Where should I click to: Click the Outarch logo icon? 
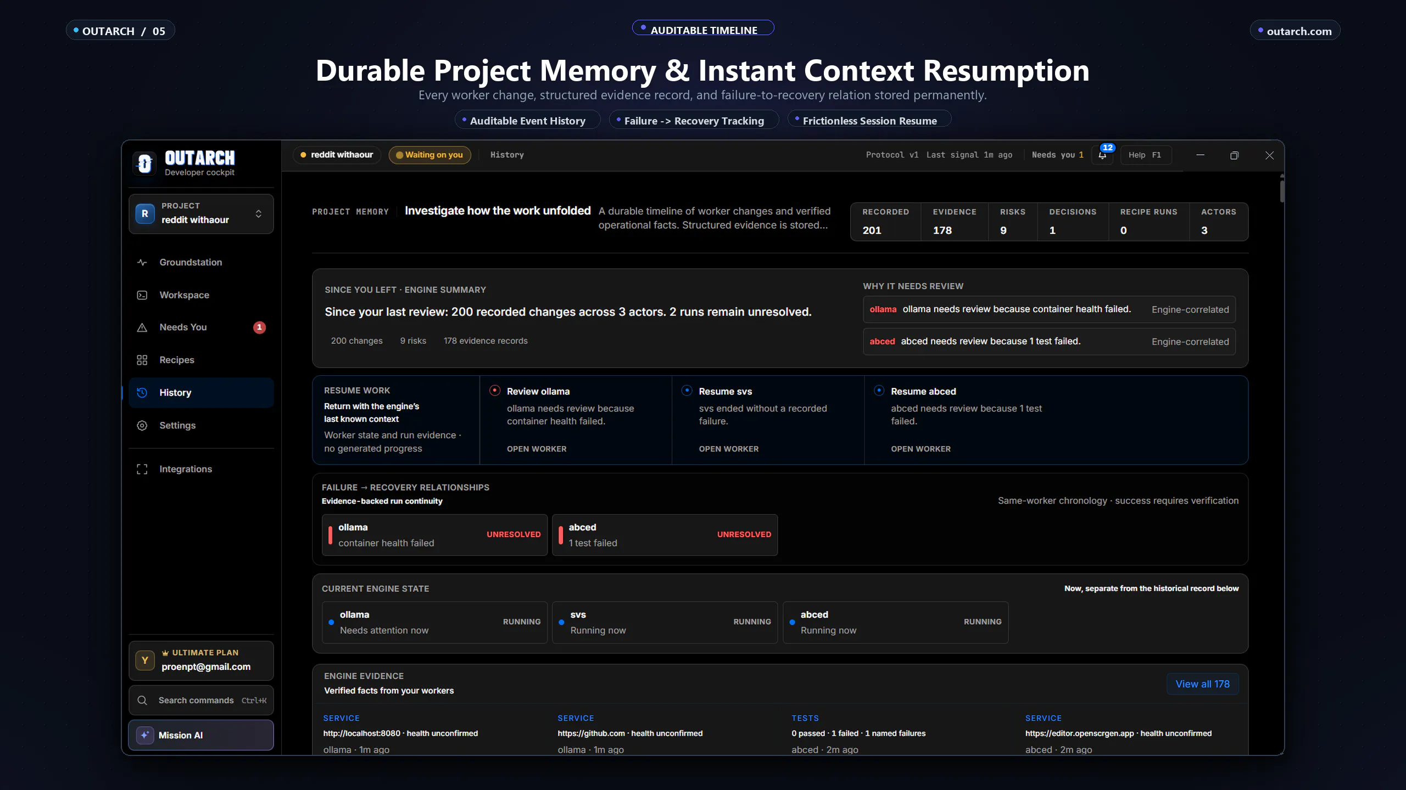tap(144, 163)
